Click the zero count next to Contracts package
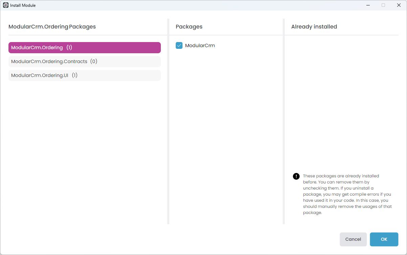407x255 pixels. click(x=94, y=61)
